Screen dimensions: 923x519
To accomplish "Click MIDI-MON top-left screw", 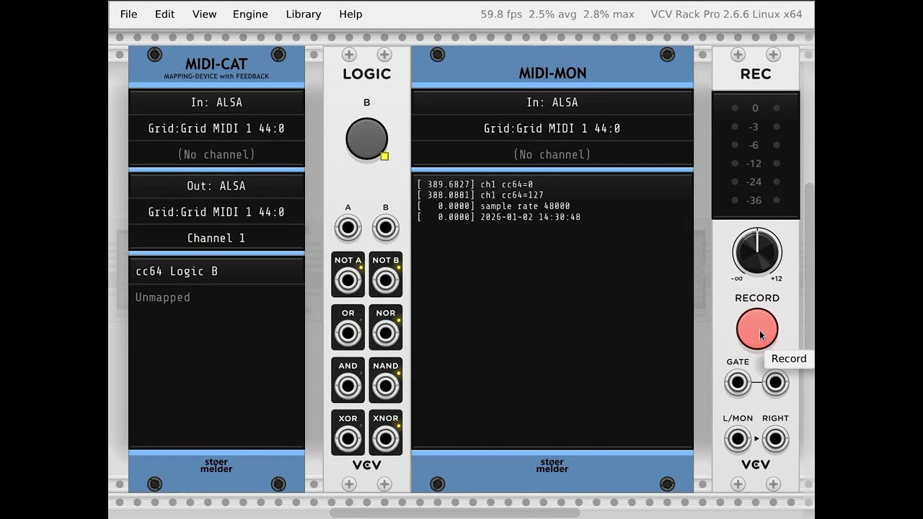I will pos(437,54).
